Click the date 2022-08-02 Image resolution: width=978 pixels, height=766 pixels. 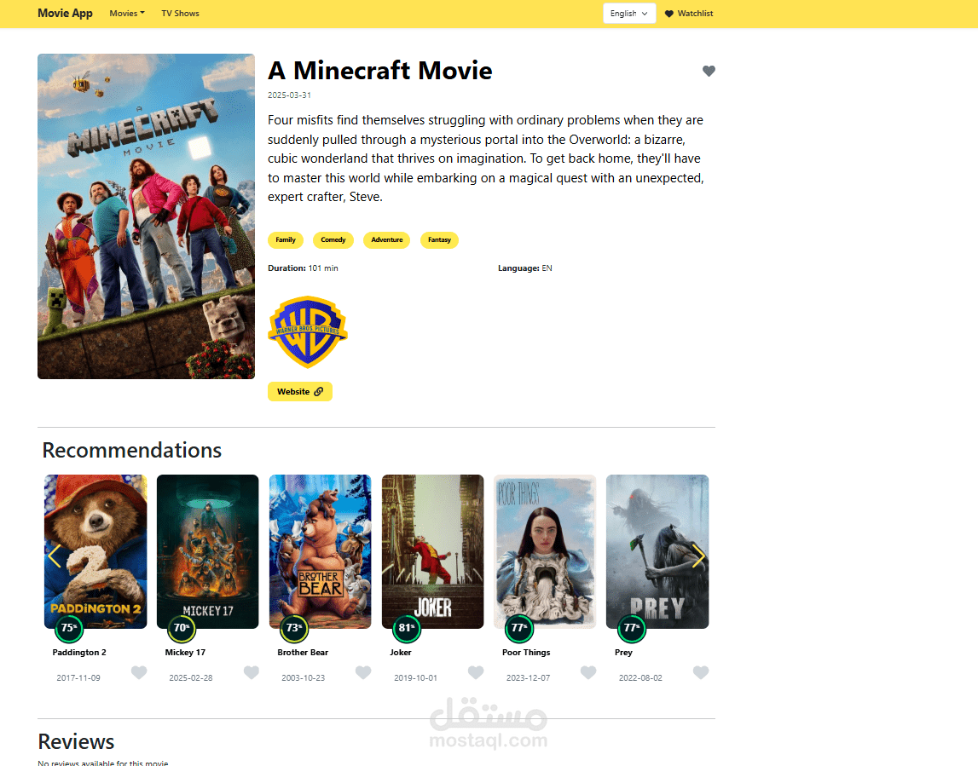coord(640,678)
